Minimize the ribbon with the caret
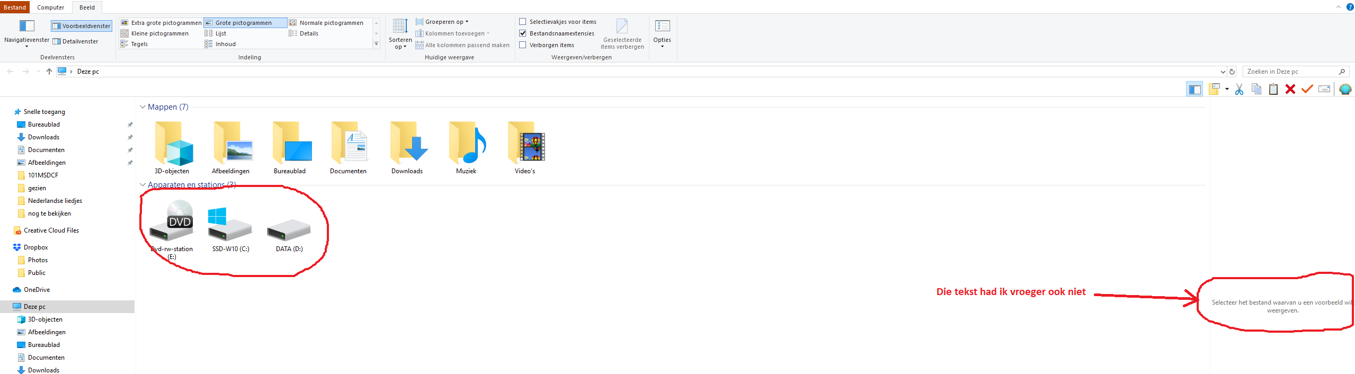 1338,7
